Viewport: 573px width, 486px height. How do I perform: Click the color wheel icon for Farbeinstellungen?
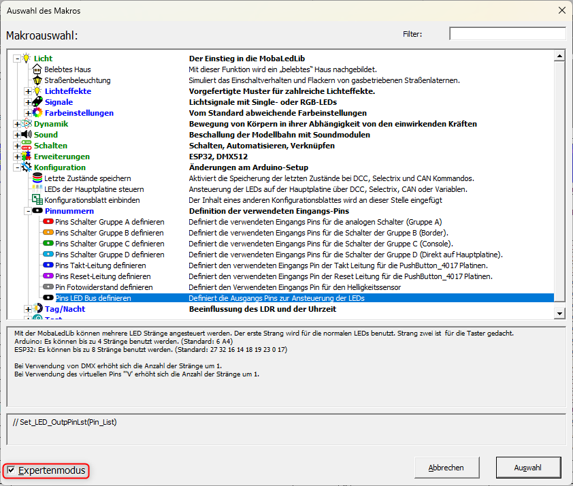37,113
